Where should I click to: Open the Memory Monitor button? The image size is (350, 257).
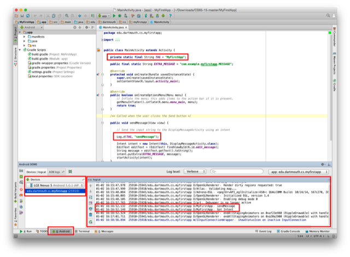pyautogui.click(x=317, y=231)
